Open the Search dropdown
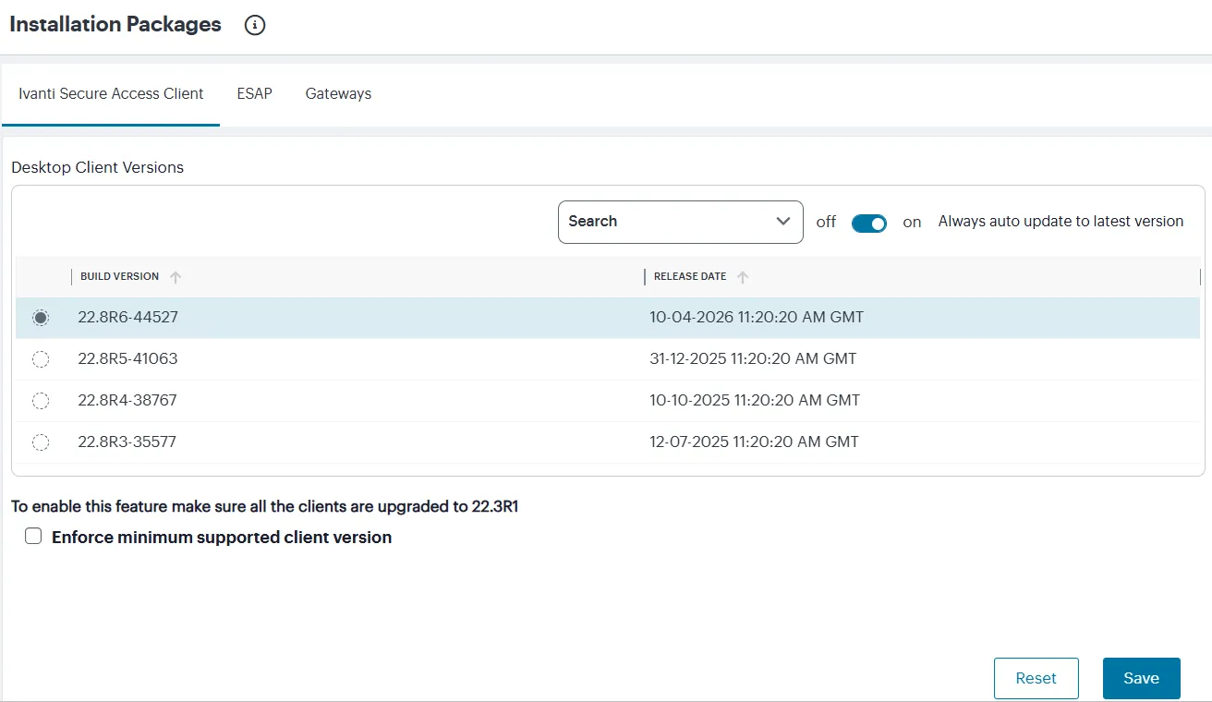Screen dimensions: 1212x702 tap(681, 222)
